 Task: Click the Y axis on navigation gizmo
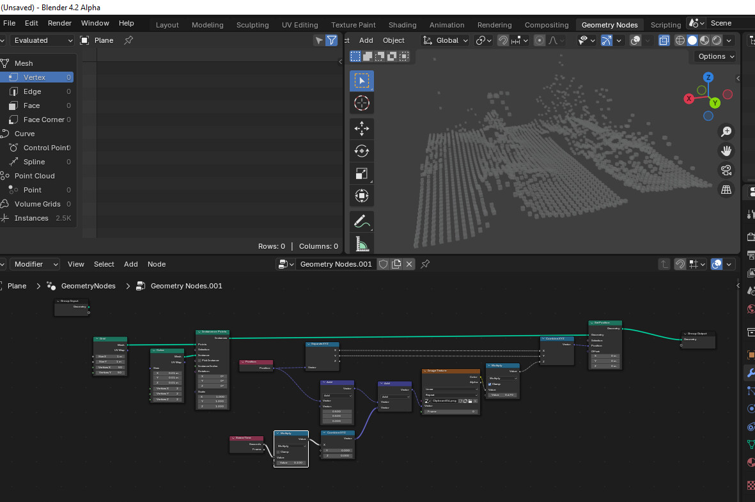[715, 102]
